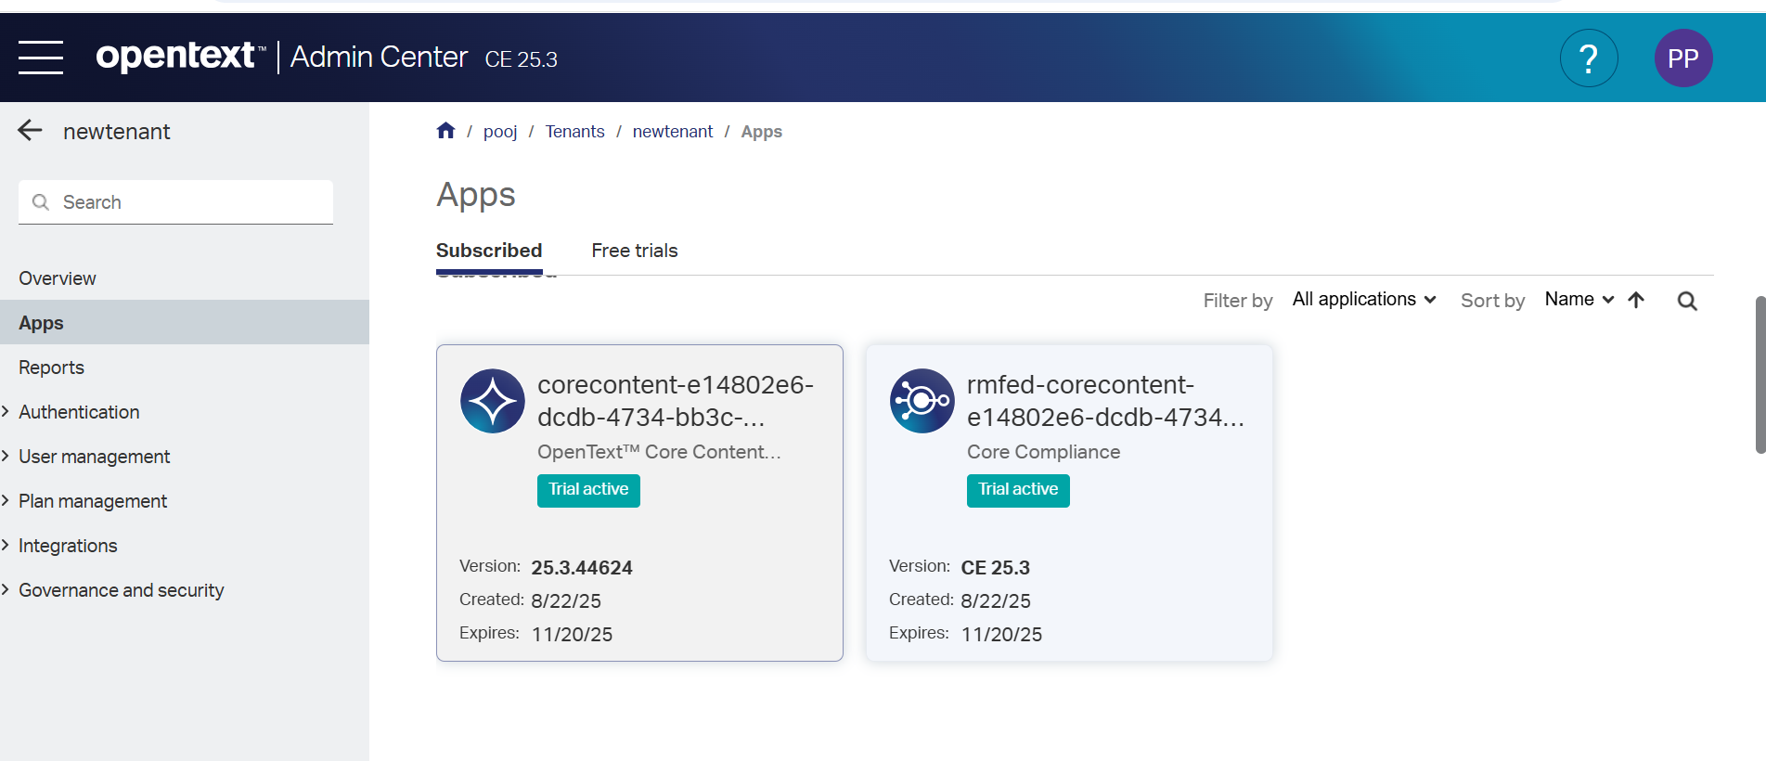Click the Core Compliance subtitle
Screen dimensions: 1766x761
pyautogui.click(x=1043, y=452)
